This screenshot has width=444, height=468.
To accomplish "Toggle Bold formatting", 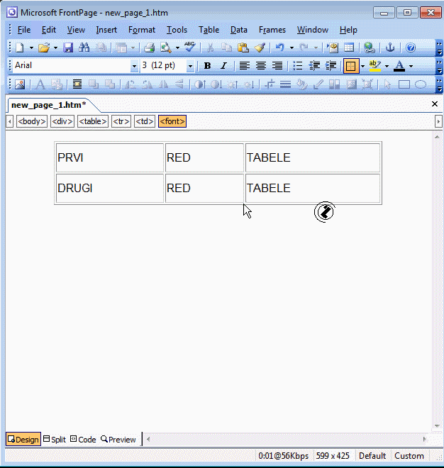I will (x=207, y=66).
